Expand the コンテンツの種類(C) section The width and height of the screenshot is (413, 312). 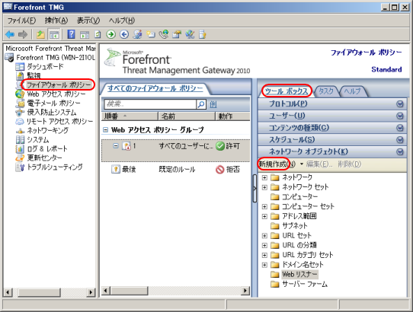pyautogui.click(x=333, y=128)
